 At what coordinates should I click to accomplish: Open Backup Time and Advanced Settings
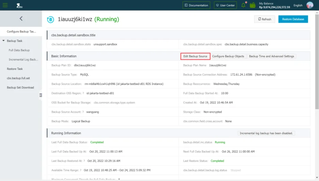[271, 56]
